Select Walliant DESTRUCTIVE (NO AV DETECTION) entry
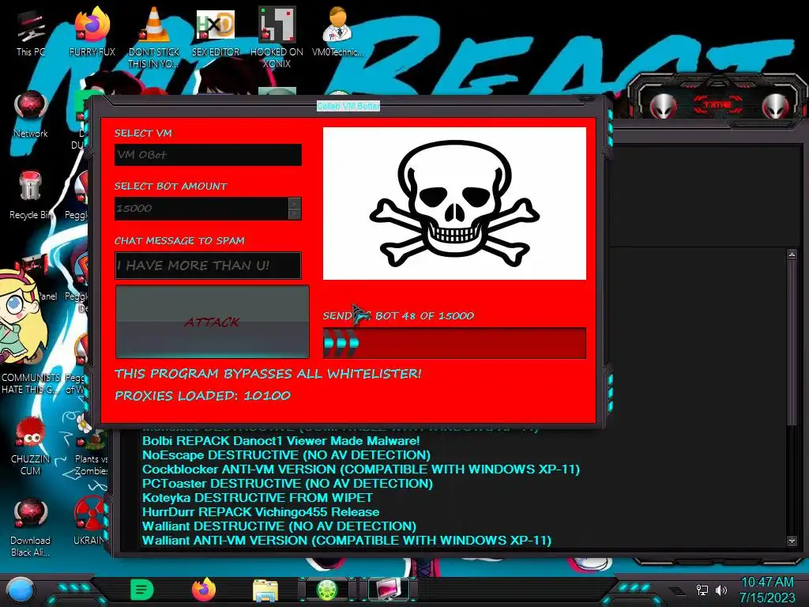This screenshot has width=809, height=607. tap(279, 526)
